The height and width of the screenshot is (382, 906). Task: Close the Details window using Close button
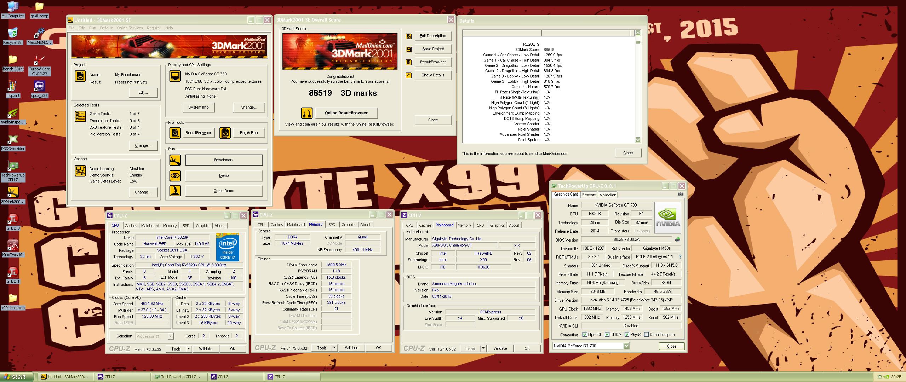point(628,153)
